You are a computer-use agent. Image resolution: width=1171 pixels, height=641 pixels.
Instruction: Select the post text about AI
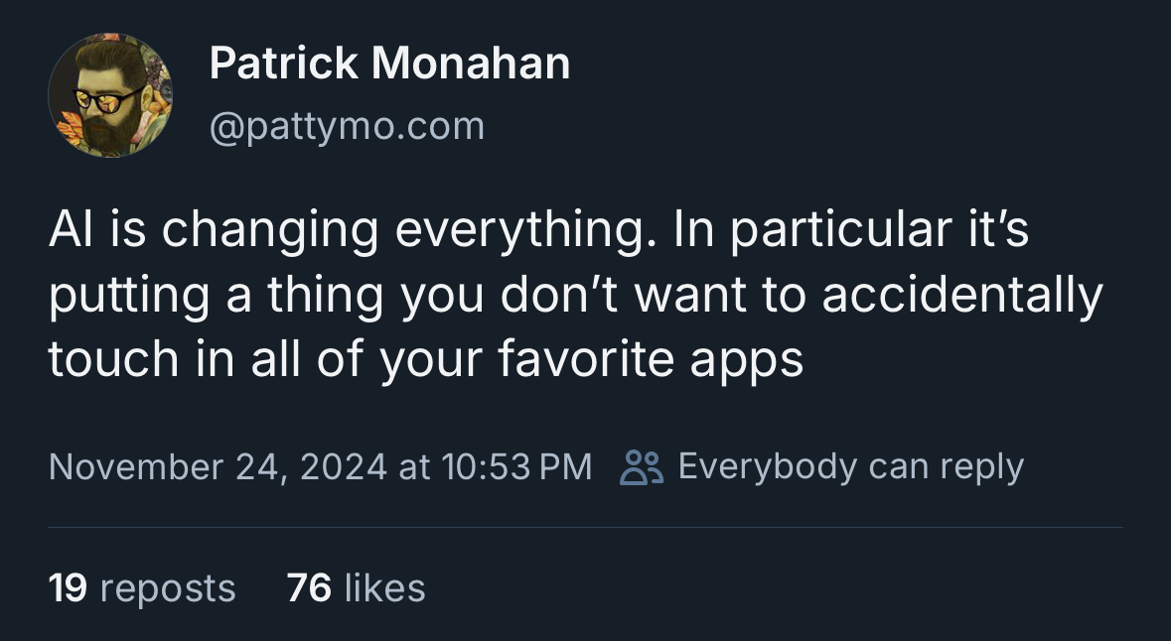point(575,294)
